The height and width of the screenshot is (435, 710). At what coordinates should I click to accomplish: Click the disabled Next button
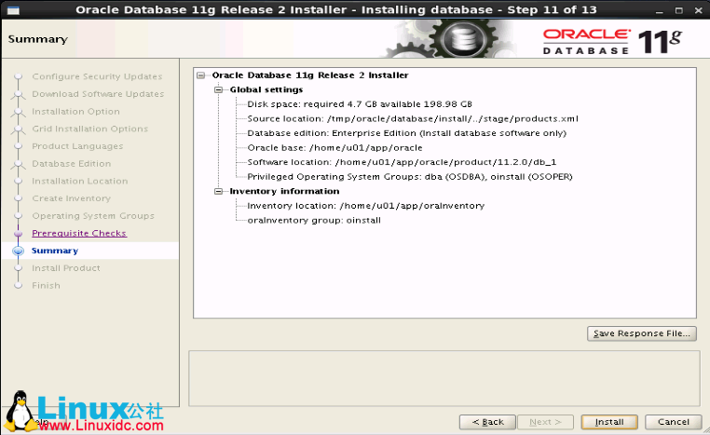545,422
